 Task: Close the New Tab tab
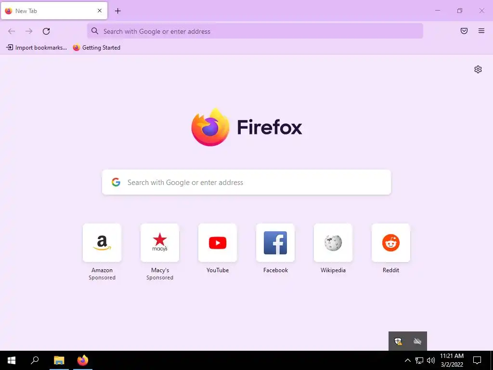pyautogui.click(x=100, y=11)
